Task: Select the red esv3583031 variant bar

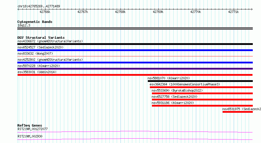Action: [135, 75]
